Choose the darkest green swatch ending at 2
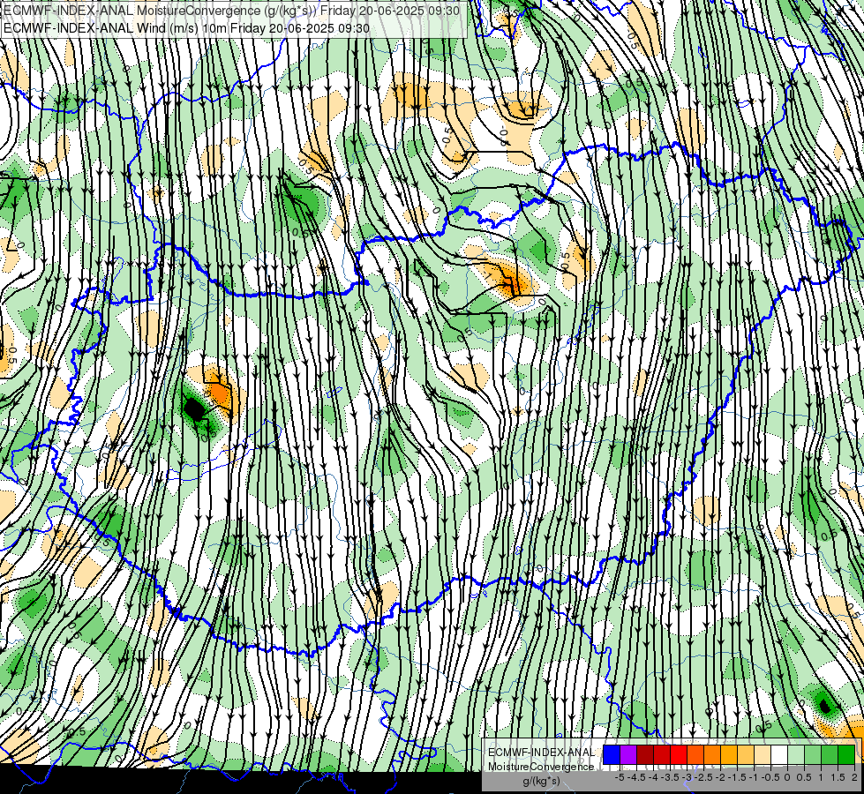This screenshot has width=864, height=794. coord(846,755)
